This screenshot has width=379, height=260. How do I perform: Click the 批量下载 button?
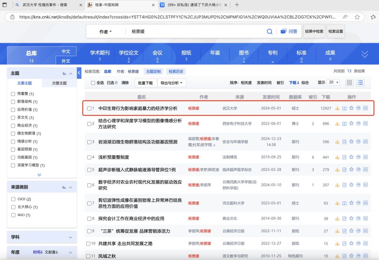point(145,83)
